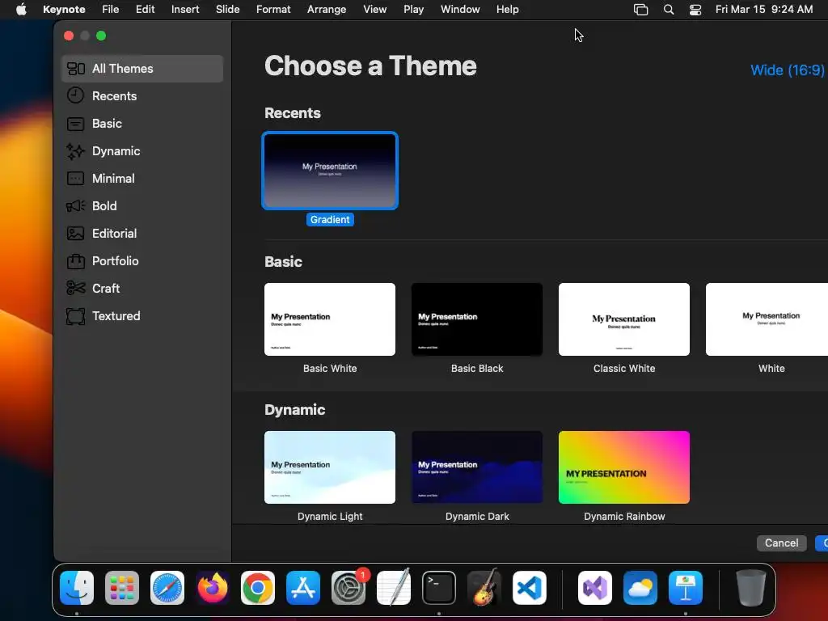Viewport: 828px width, 621px height.
Task: Open the Window menu
Action: tap(460, 10)
